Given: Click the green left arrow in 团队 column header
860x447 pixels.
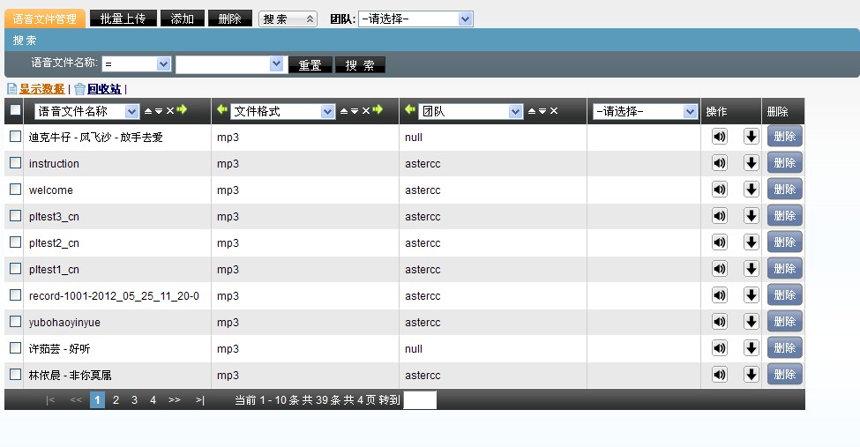Looking at the screenshot, I should [x=409, y=110].
